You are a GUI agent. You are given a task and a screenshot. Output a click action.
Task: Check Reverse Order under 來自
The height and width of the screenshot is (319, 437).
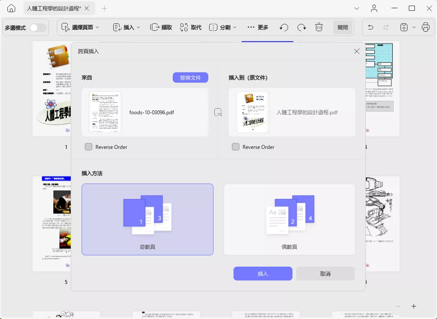(89, 147)
